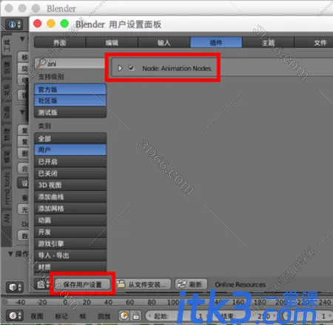Click frame 20 on the timeline ruler

point(87,302)
